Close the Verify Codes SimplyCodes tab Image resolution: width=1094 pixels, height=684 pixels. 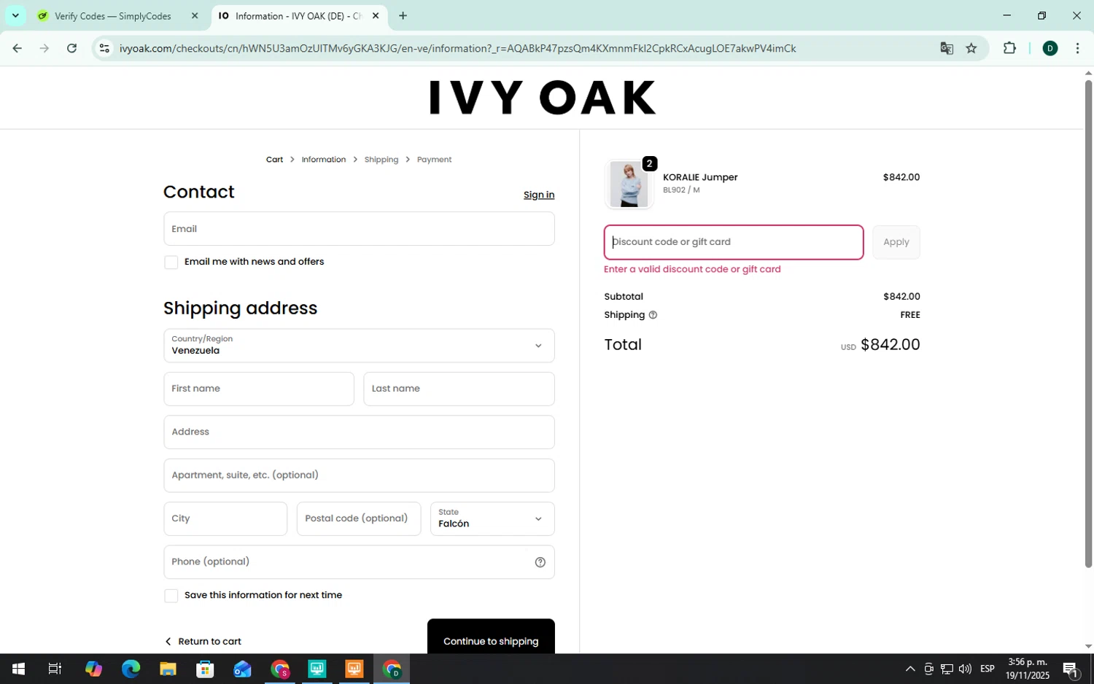[195, 15]
